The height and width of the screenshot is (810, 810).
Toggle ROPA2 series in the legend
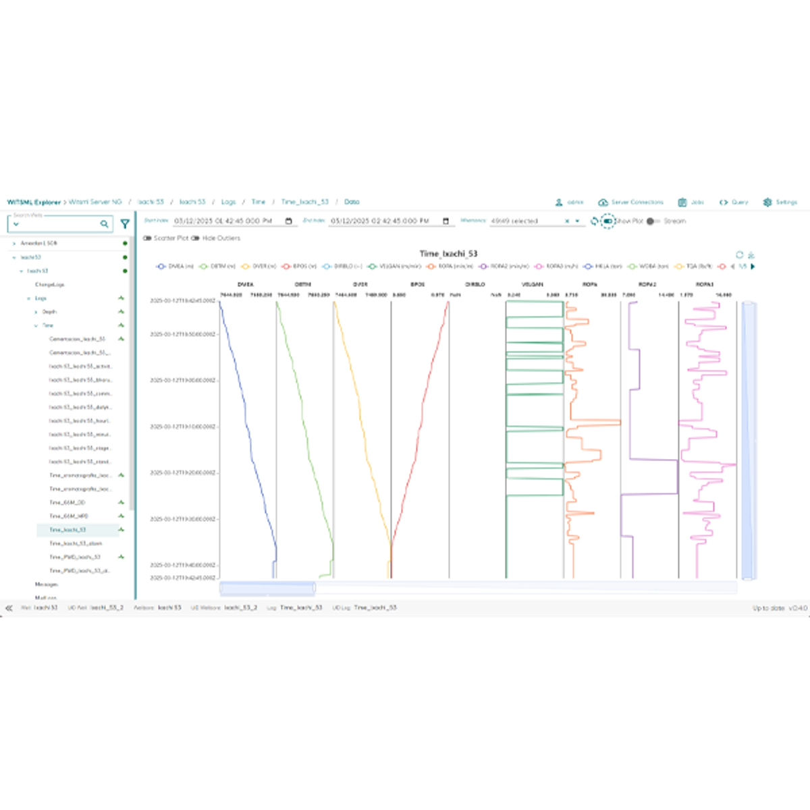(505, 267)
